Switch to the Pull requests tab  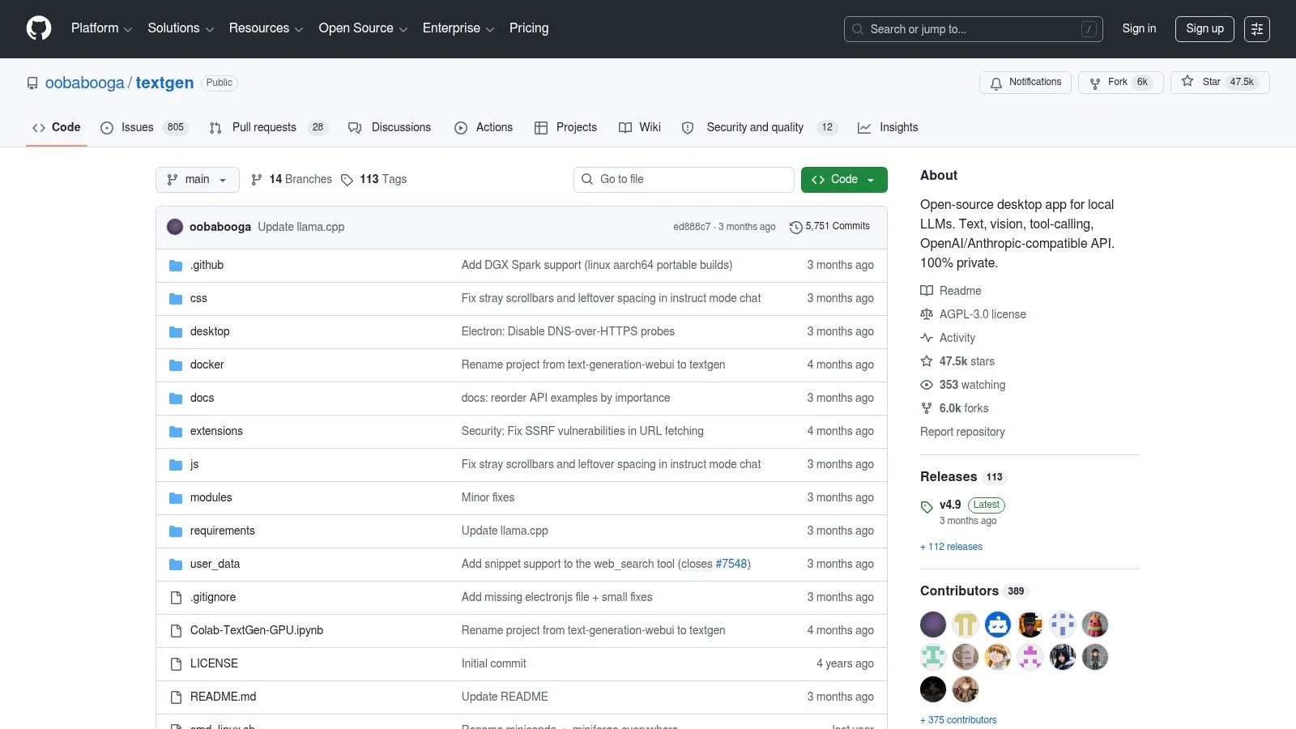pos(267,128)
